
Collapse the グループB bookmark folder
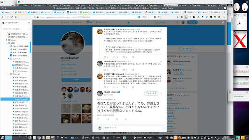tap(9, 74)
